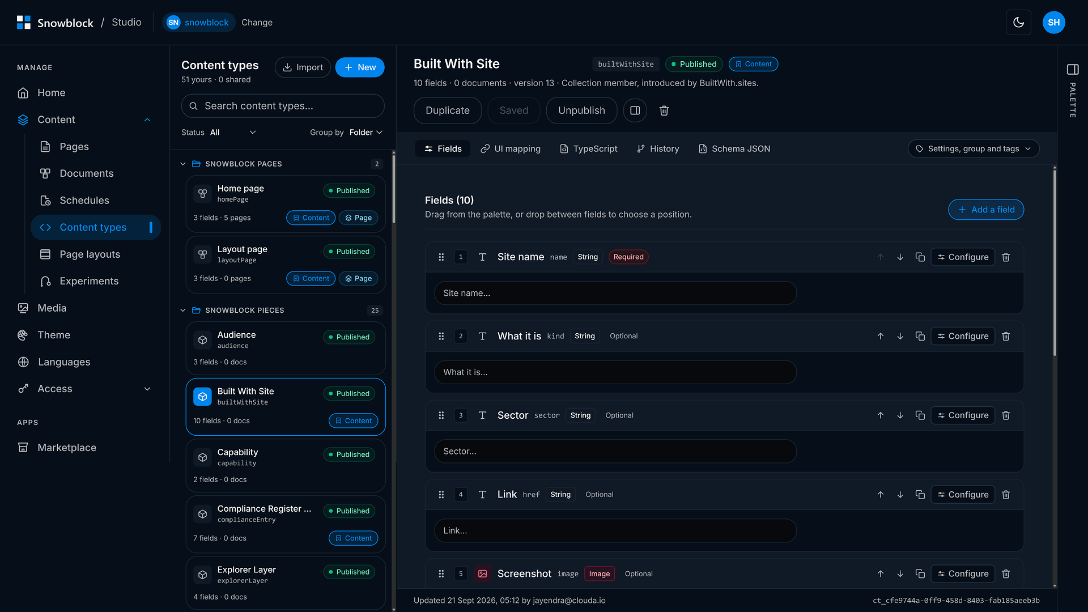Open the History tab
1088x612 pixels.
(658, 148)
